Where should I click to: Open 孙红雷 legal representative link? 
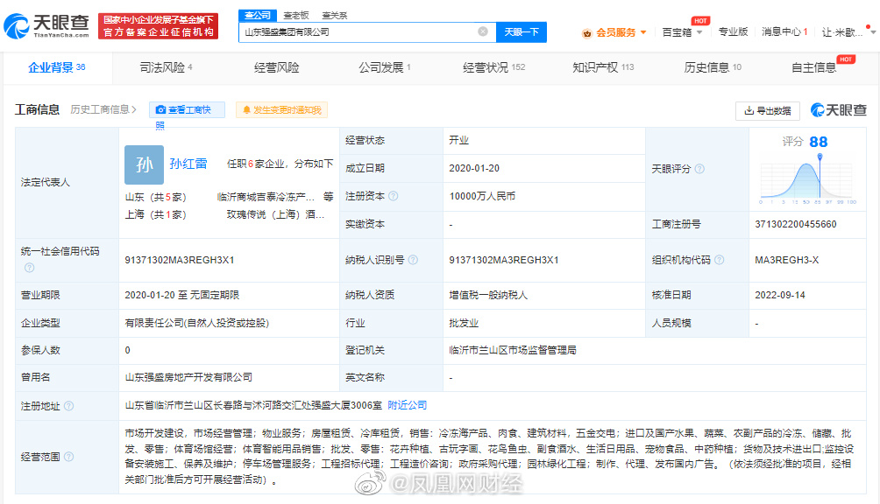pos(188,164)
